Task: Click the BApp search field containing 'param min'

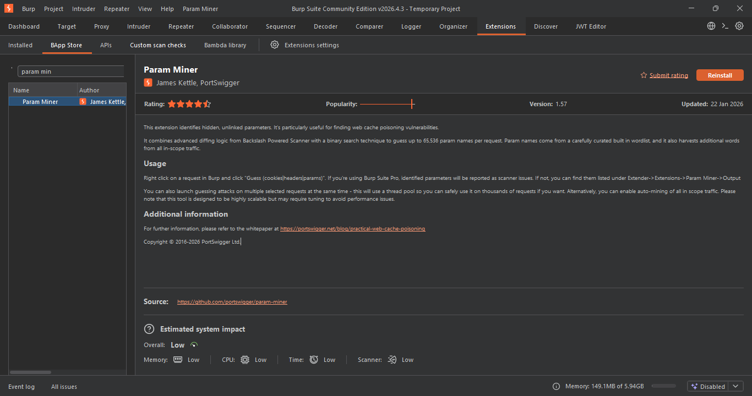Action: tap(71, 71)
